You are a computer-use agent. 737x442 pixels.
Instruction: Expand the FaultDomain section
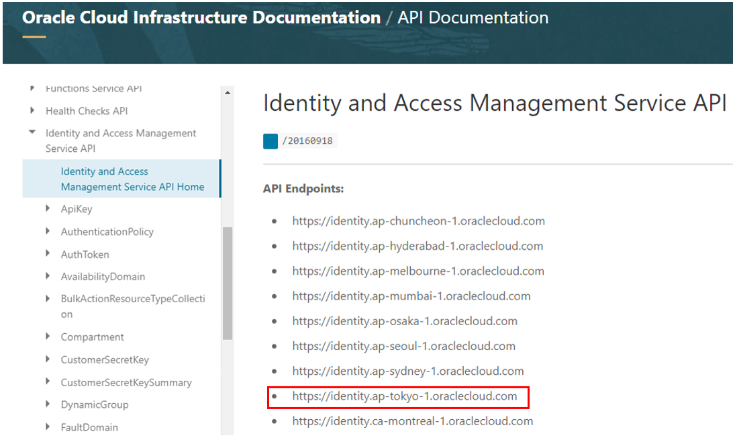[x=47, y=427]
